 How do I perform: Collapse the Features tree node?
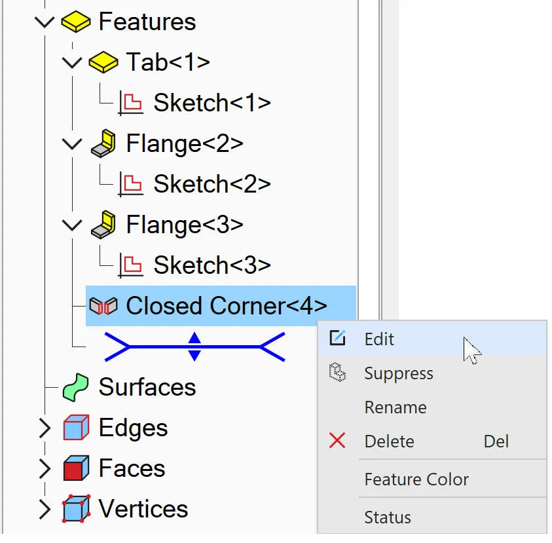click(x=45, y=22)
